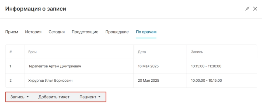Expand the Запись dropdown menu
The width and height of the screenshot is (262, 105).
point(20,97)
